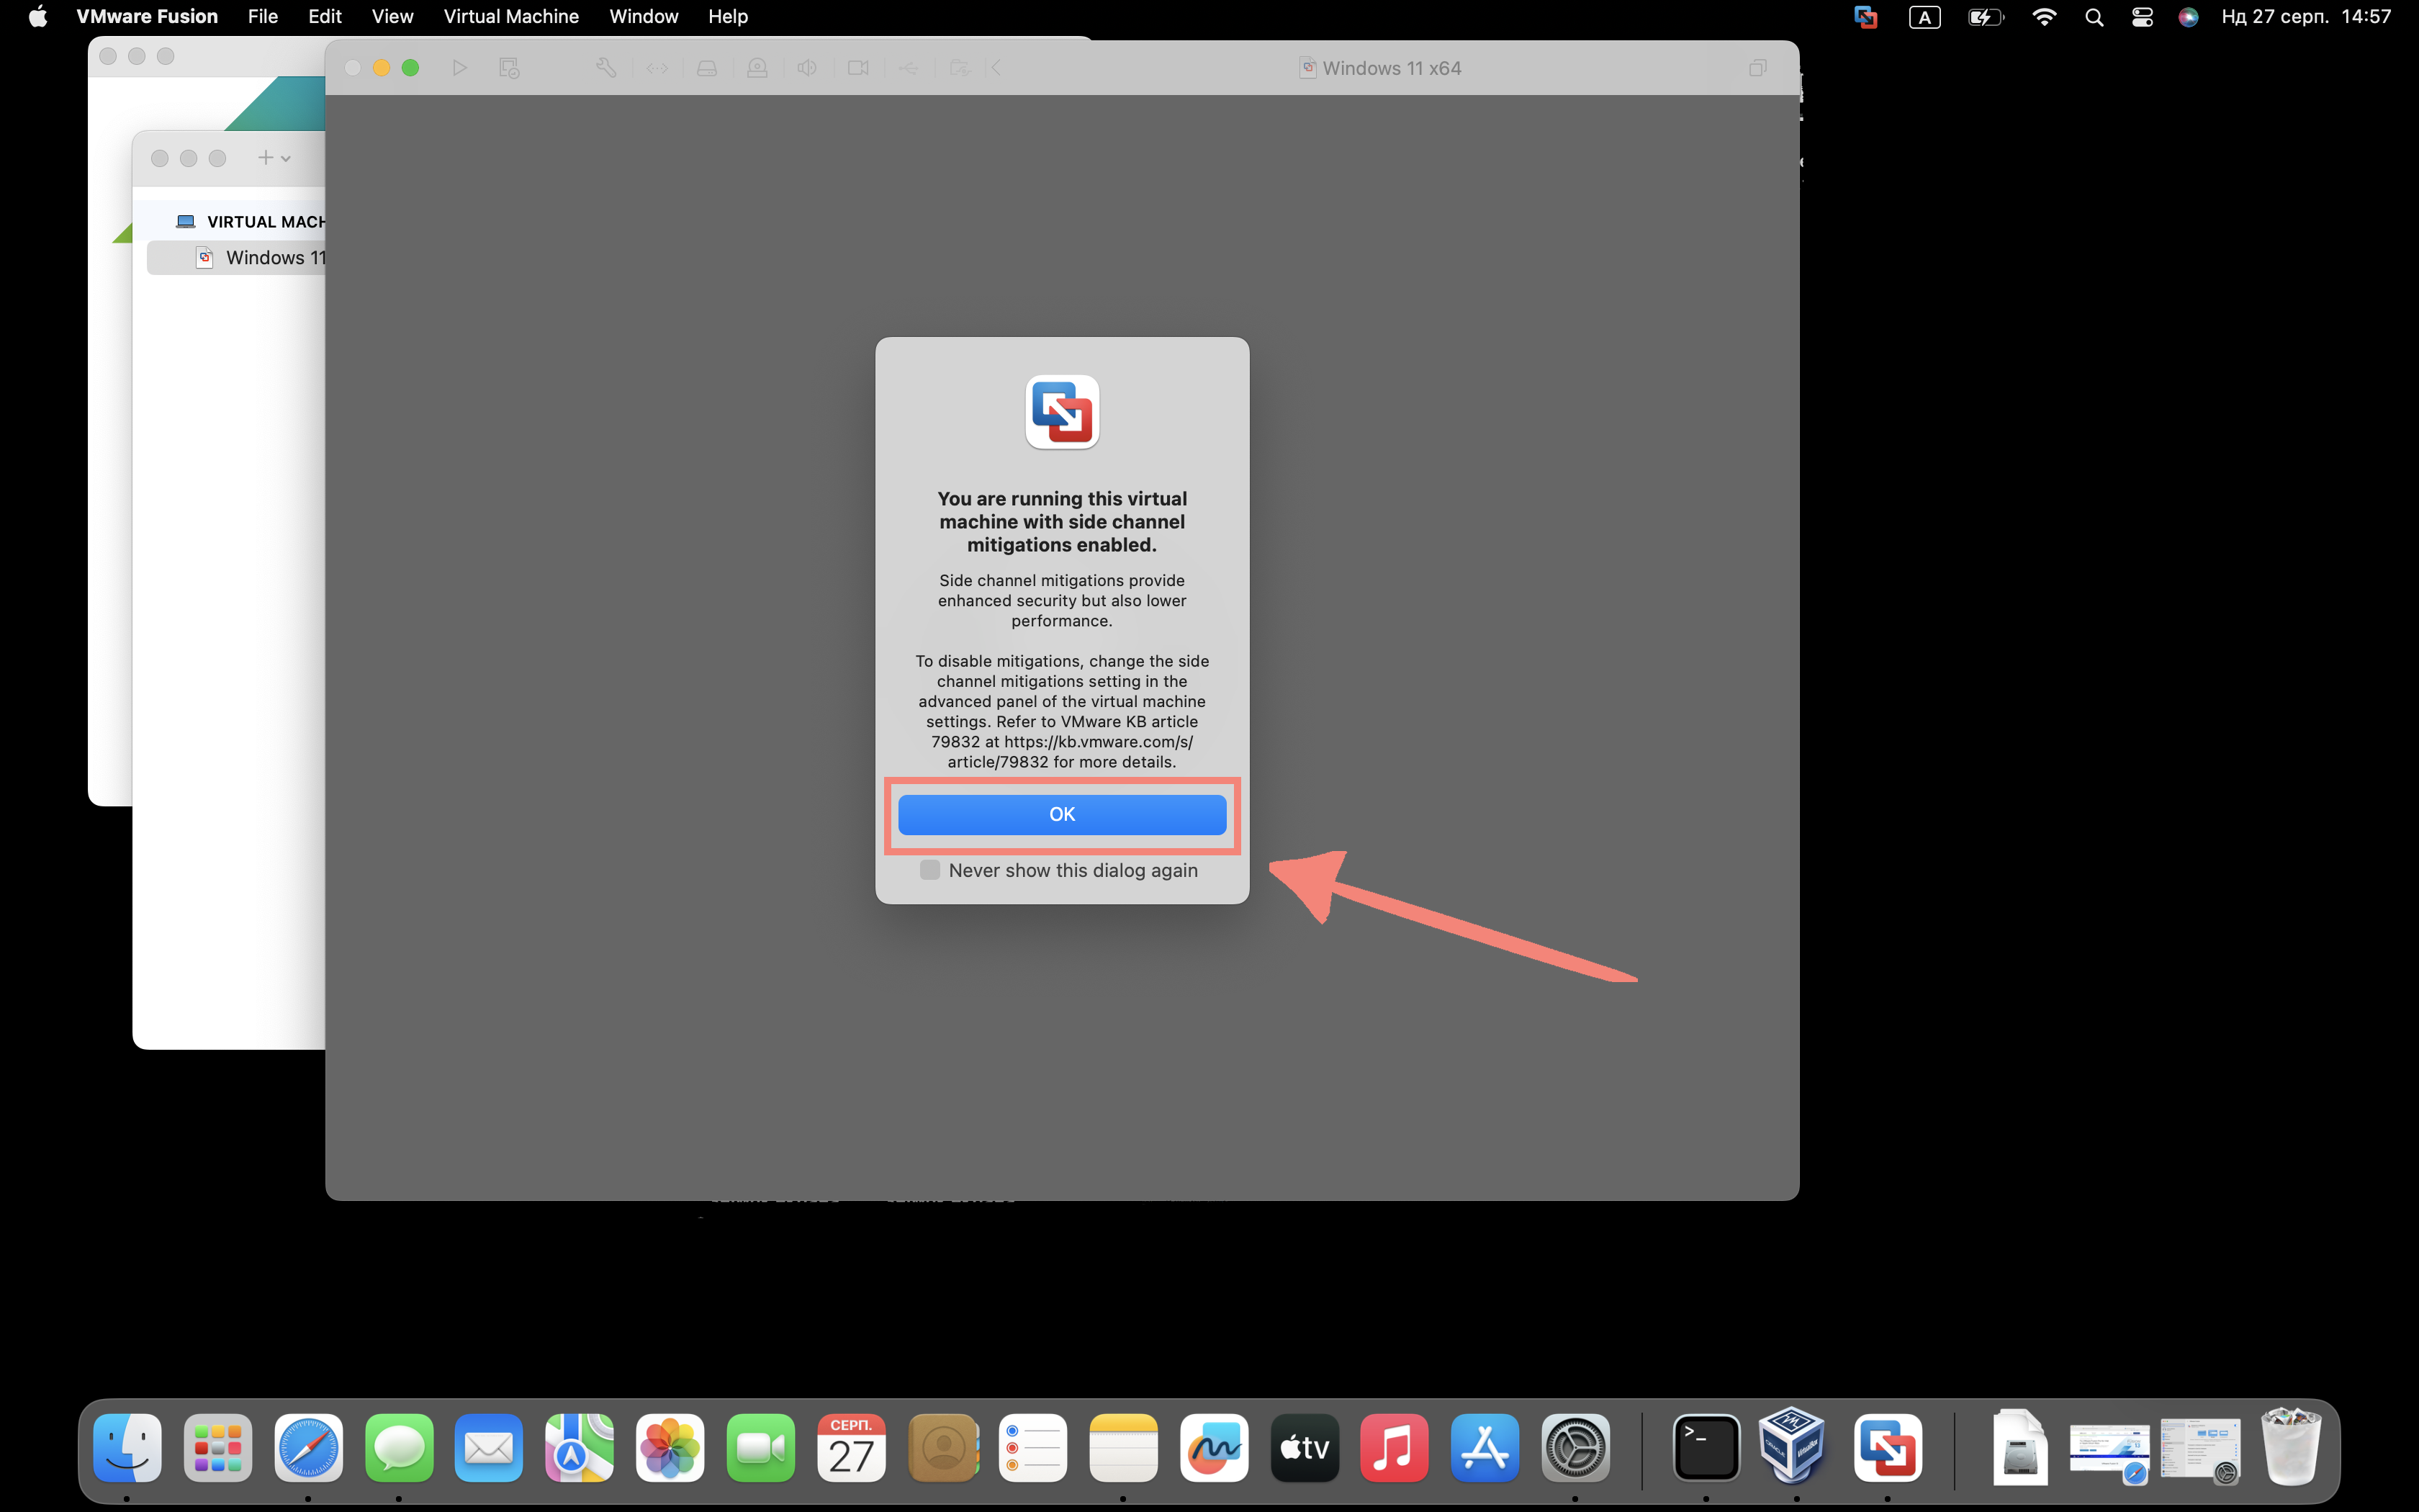Click the keyboard input source indicator
The image size is (2419, 1512).
point(1924,16)
